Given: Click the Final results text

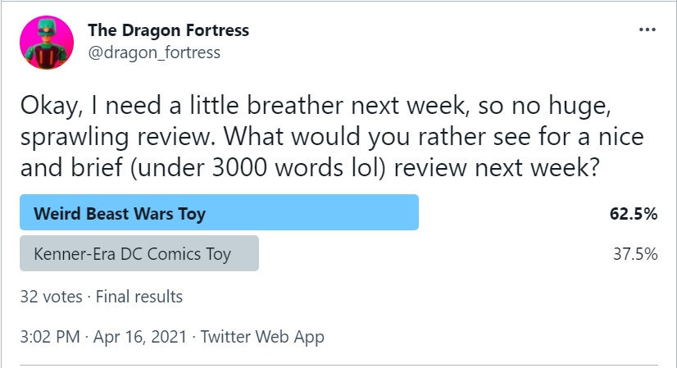Looking at the screenshot, I should coord(139,296).
